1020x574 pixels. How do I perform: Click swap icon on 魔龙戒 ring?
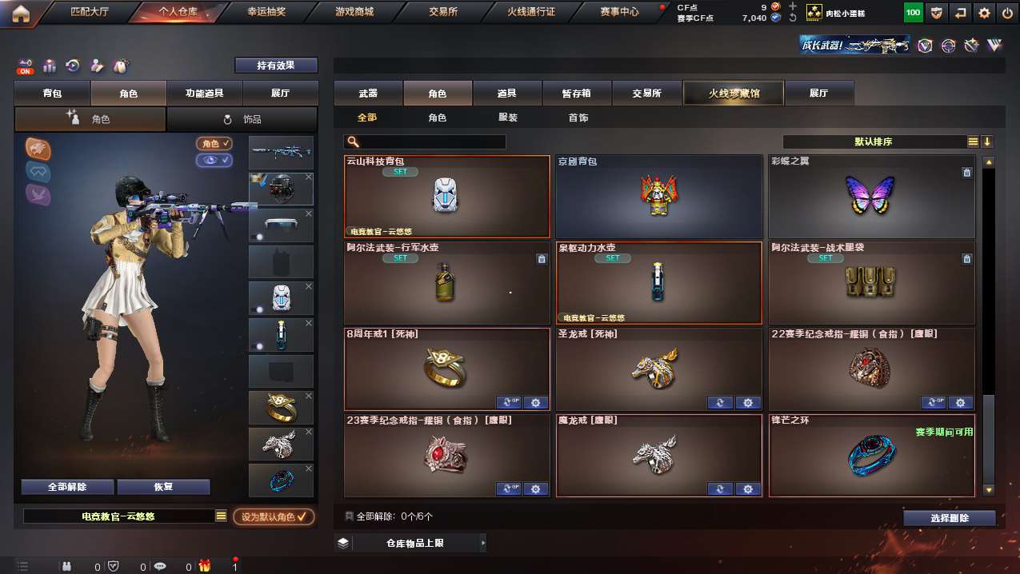(x=720, y=489)
